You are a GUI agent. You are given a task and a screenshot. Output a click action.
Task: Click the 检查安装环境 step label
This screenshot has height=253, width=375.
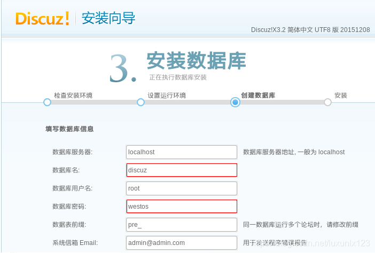[73, 96]
